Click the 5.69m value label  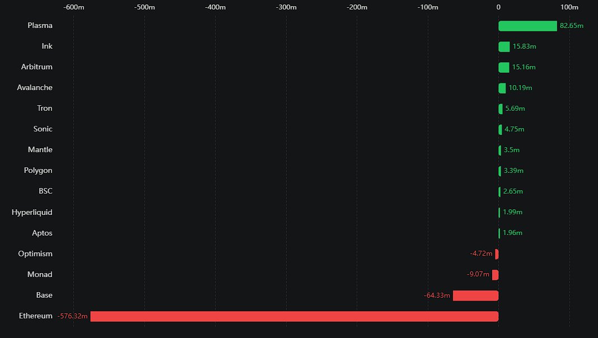pyautogui.click(x=515, y=109)
